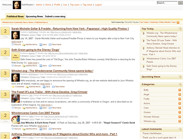Sort news by Top Today
Screen dimensions: 183x139
pos(144,22)
